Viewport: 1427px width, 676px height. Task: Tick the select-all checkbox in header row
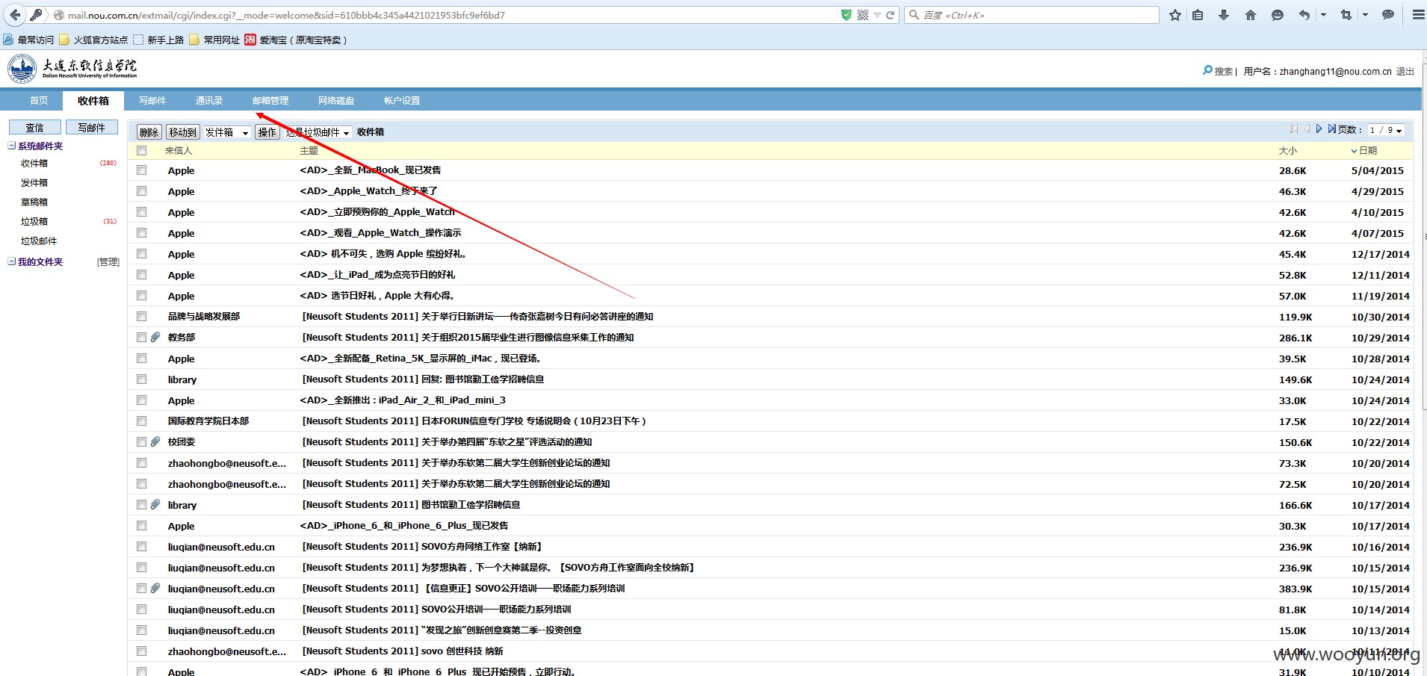coord(142,151)
